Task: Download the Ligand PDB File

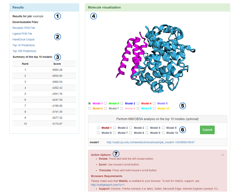Action: 22,33
